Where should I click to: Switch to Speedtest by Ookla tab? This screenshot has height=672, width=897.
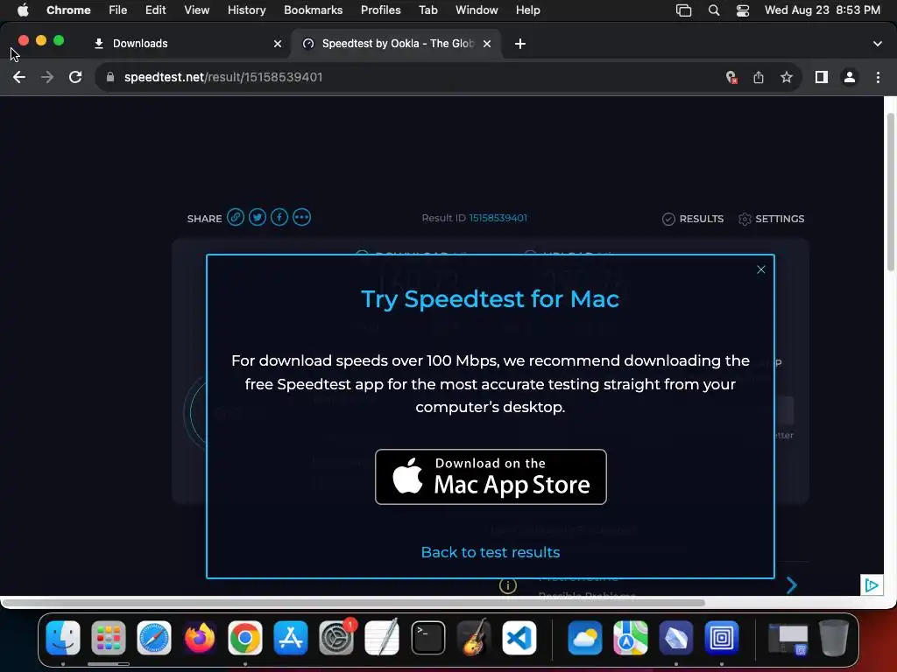(395, 44)
